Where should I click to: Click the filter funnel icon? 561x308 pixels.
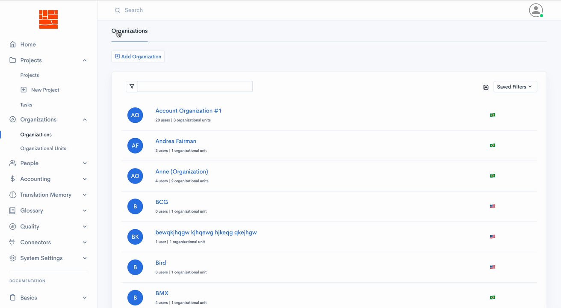pyautogui.click(x=132, y=86)
